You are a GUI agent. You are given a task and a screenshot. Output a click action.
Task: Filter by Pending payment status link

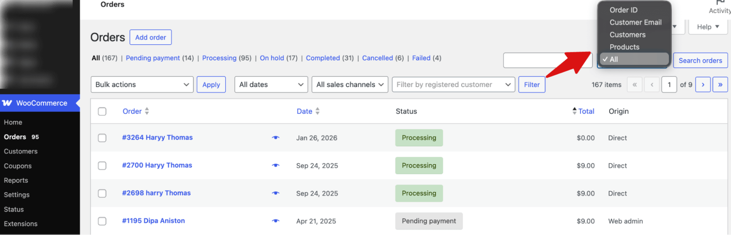point(153,58)
